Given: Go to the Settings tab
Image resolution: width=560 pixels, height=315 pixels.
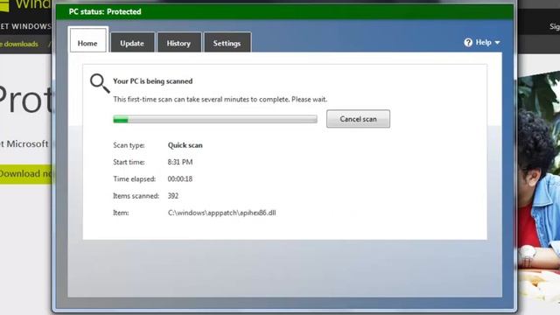Looking at the screenshot, I should tap(227, 43).
